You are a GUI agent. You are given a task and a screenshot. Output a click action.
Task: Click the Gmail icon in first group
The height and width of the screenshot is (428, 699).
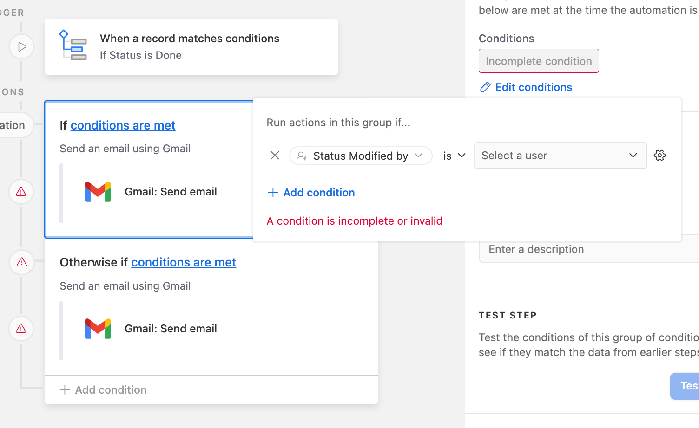[98, 192]
